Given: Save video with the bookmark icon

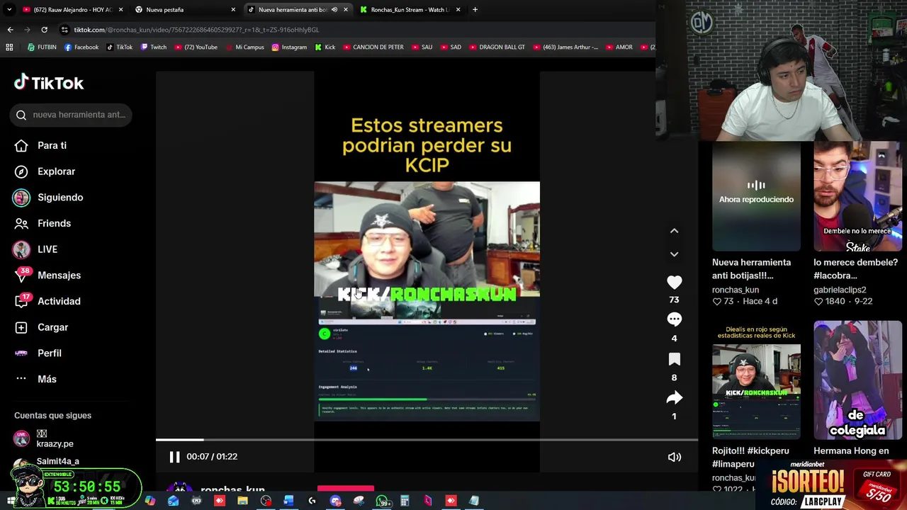Looking at the screenshot, I should [674, 359].
